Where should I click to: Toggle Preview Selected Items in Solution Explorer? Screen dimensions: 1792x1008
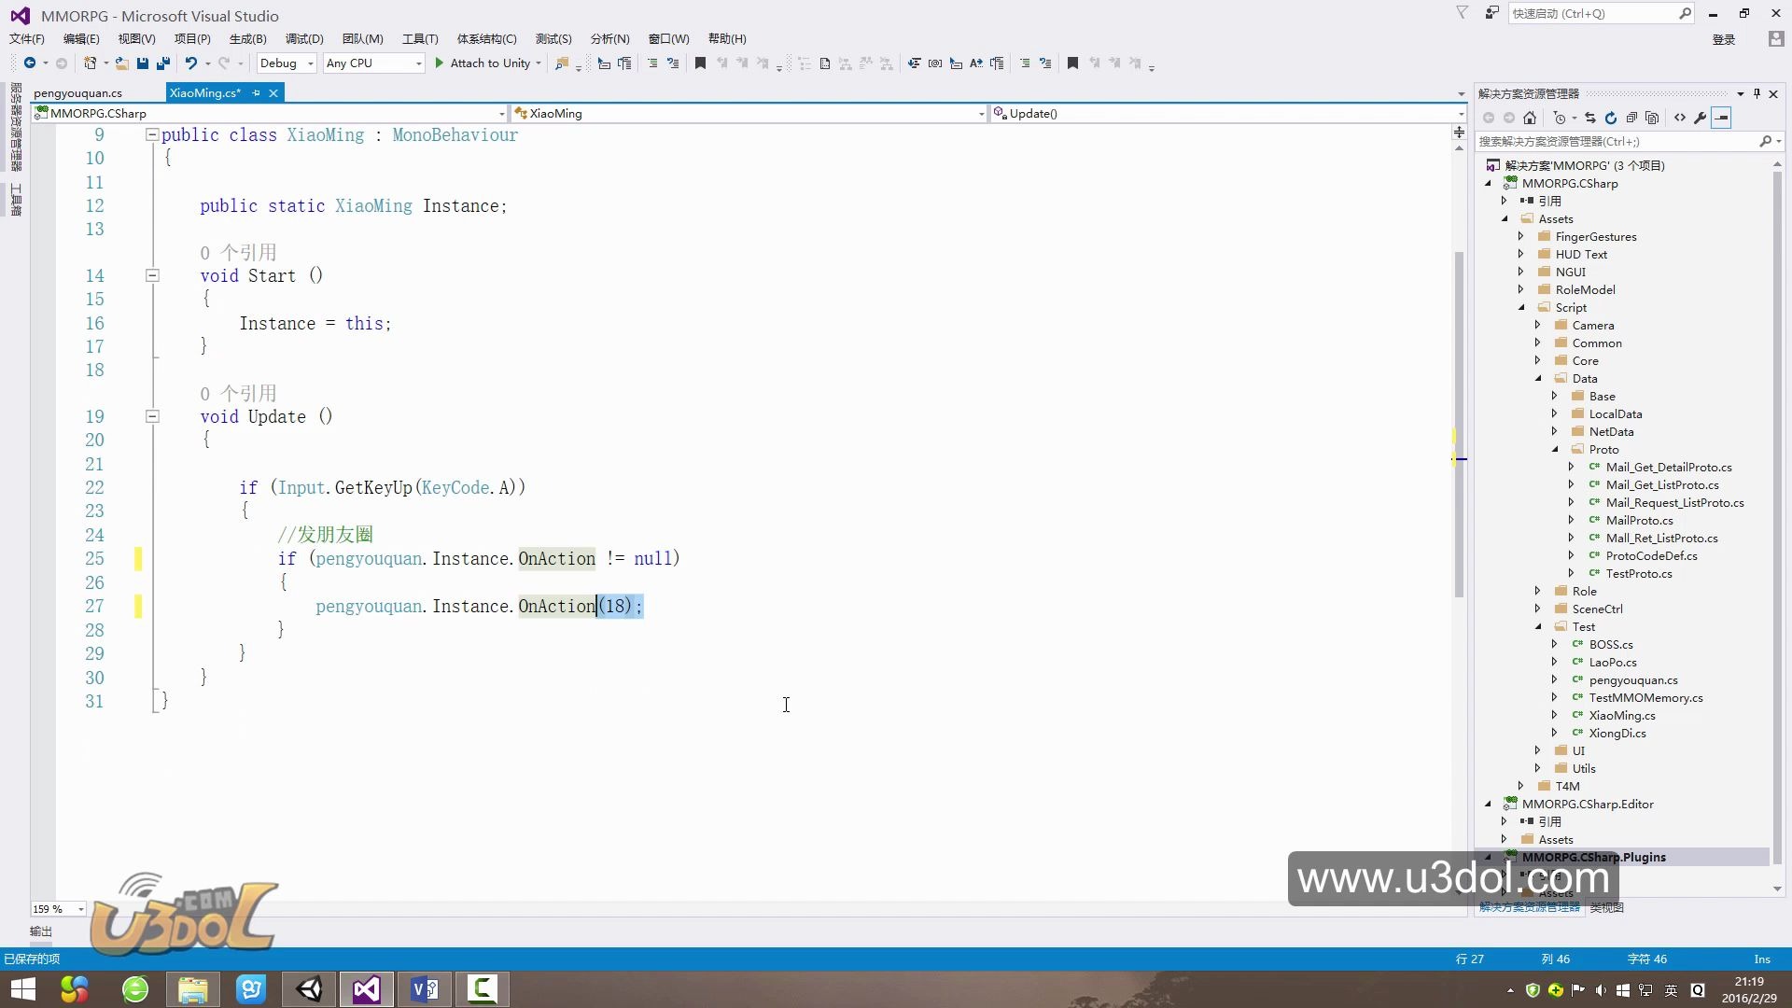coord(1722,118)
